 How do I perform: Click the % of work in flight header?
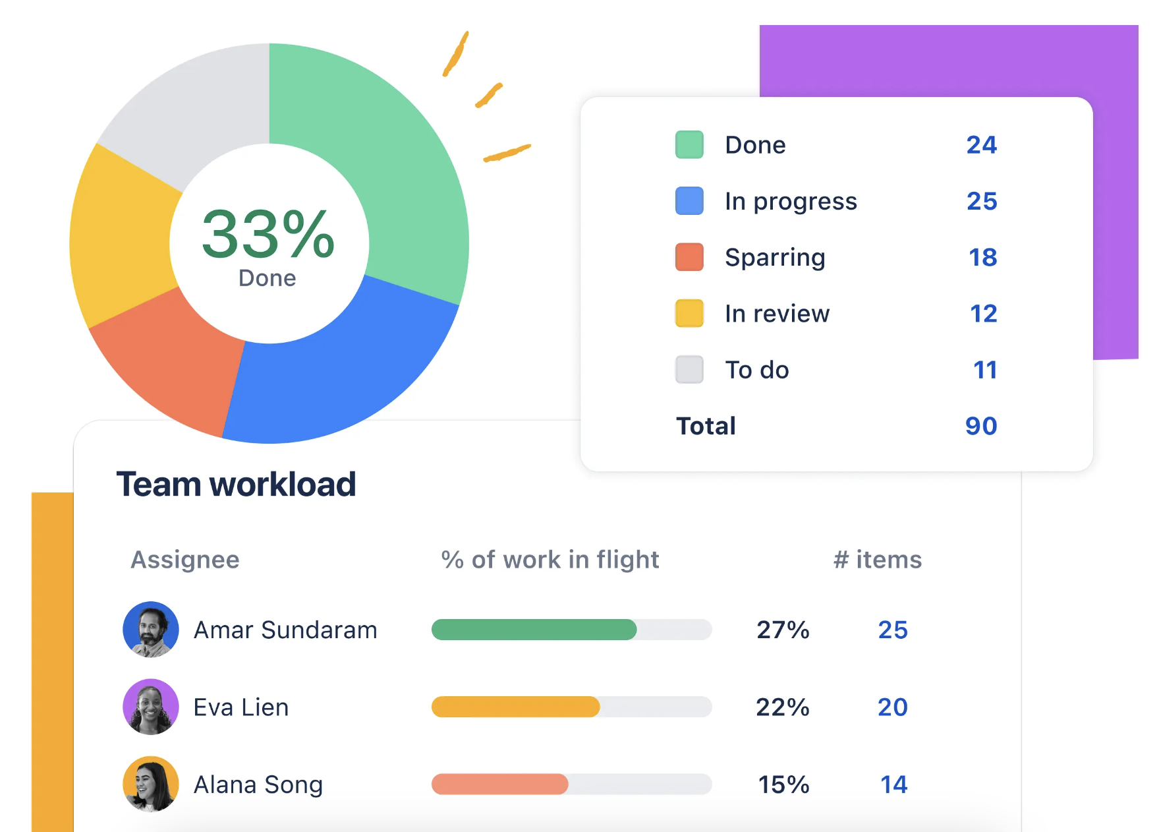click(x=550, y=560)
